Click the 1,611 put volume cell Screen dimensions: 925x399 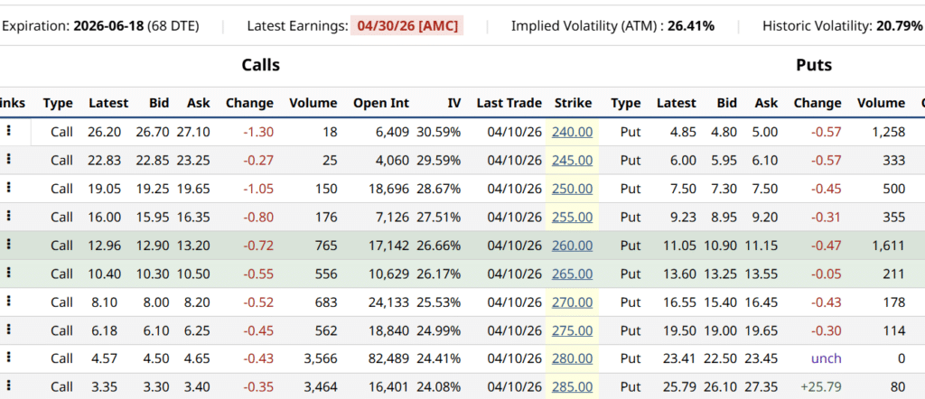point(888,245)
